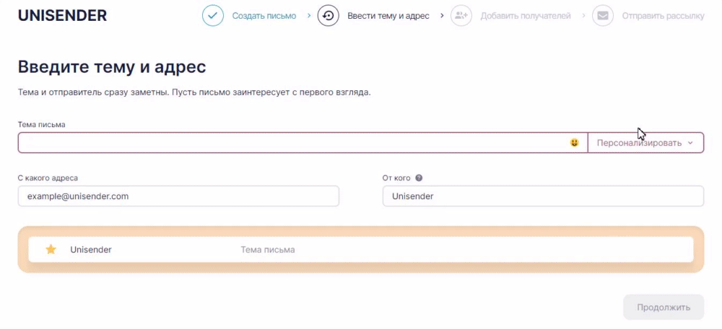Click the description text under the heading

(194, 92)
